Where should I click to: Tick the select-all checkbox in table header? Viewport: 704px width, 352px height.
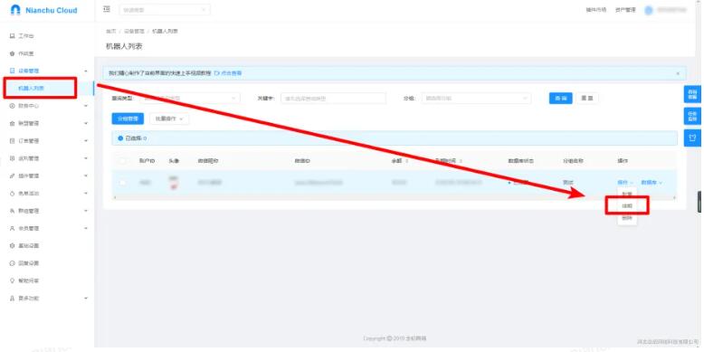(x=122, y=161)
